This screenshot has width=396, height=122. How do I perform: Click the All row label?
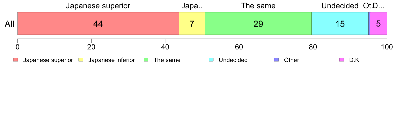(x=10, y=24)
